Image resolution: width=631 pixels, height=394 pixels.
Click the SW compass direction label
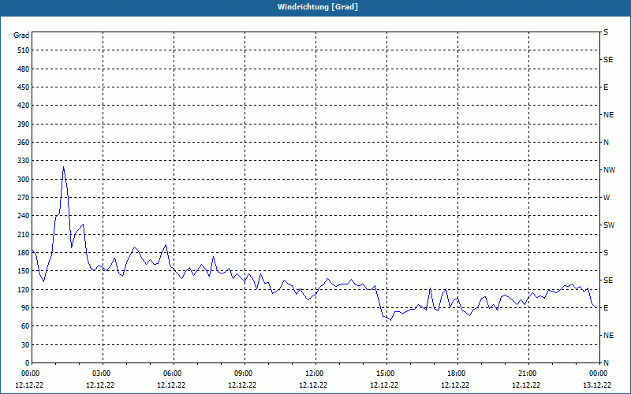(609, 225)
